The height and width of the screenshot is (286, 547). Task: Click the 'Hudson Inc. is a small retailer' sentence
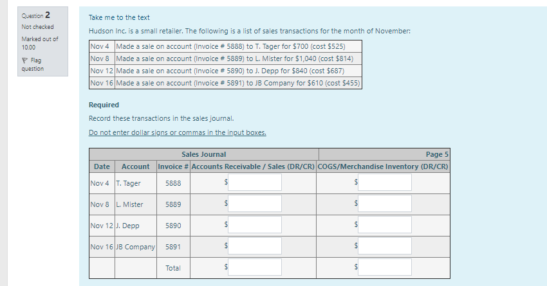point(250,31)
